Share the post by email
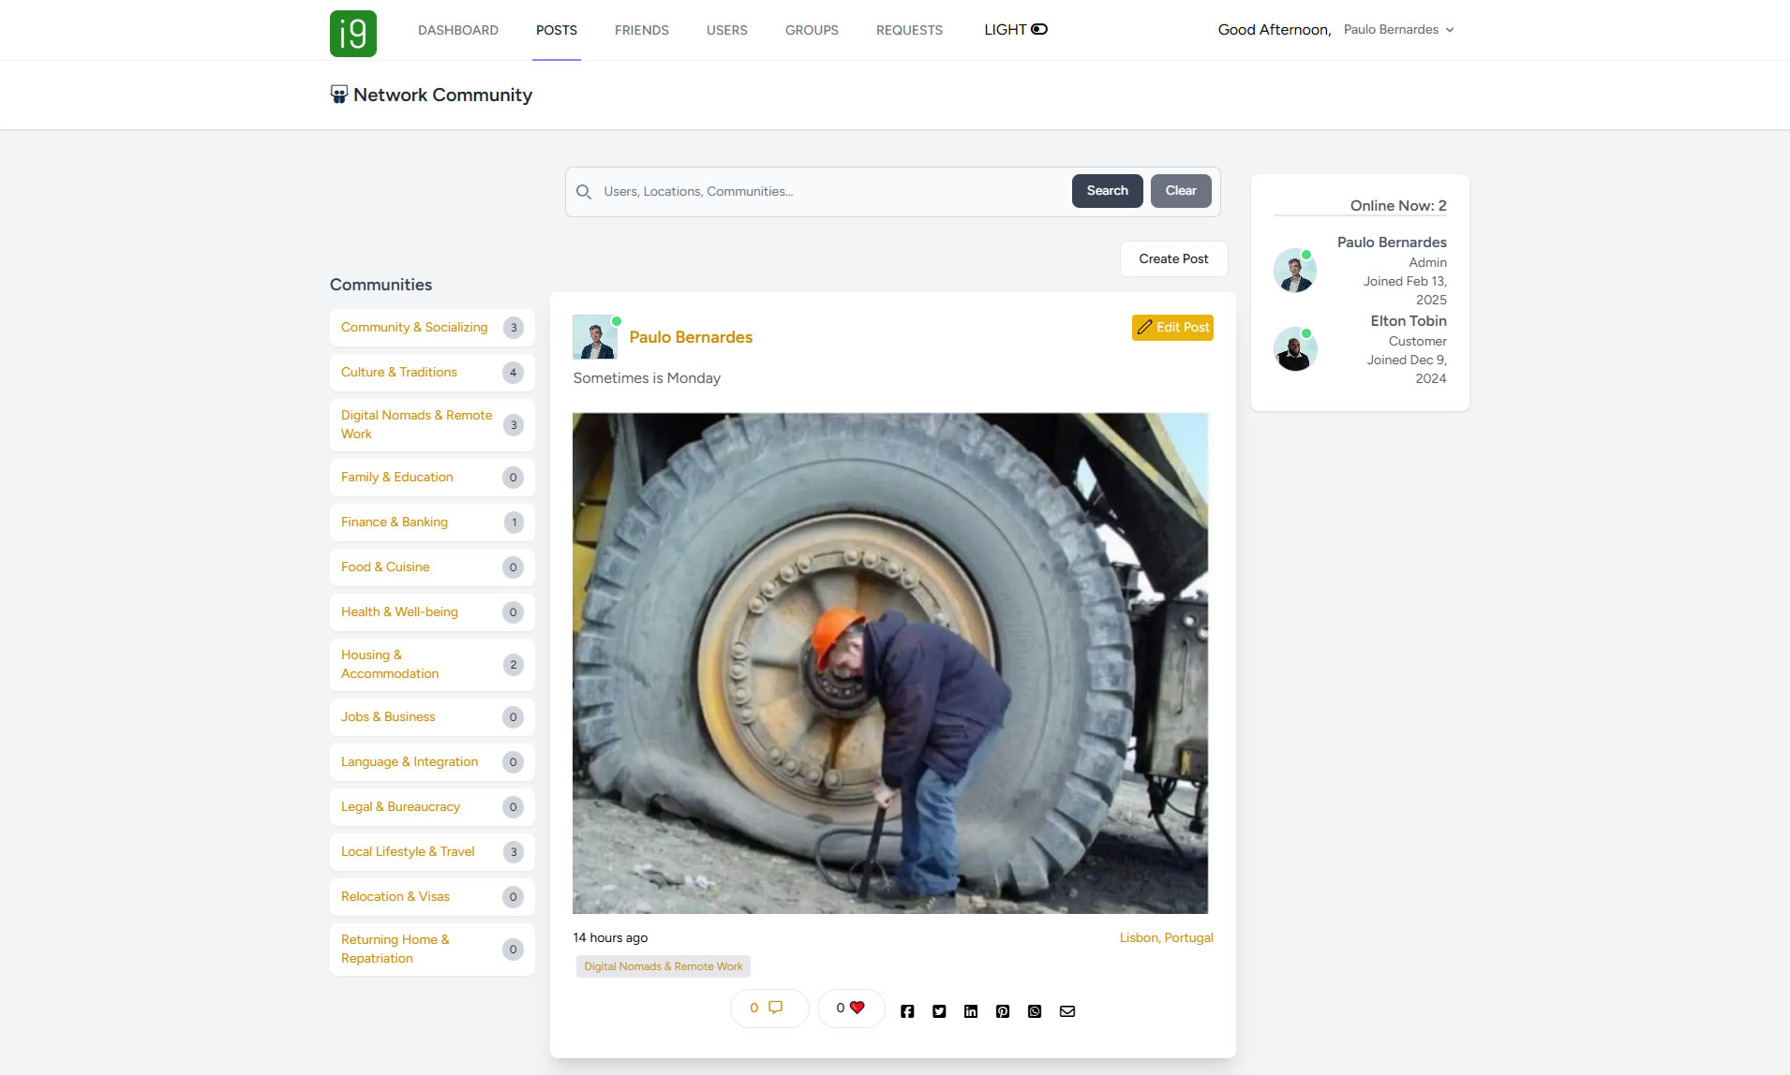Viewport: 1790px width, 1075px height. (x=1067, y=1011)
